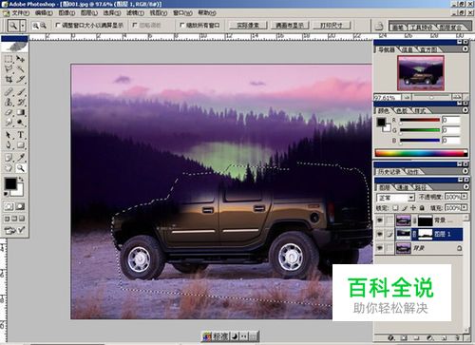Select the Rectangular Marquee tool

tap(9, 59)
